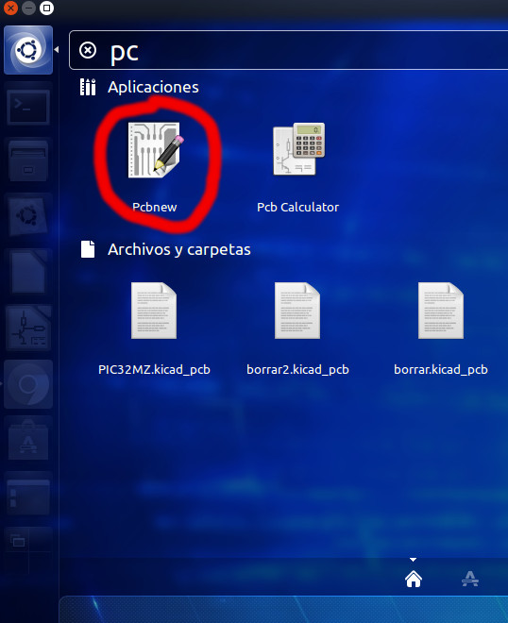Open the Chromium browser launcher icon
508x623 pixels.
click(x=28, y=384)
